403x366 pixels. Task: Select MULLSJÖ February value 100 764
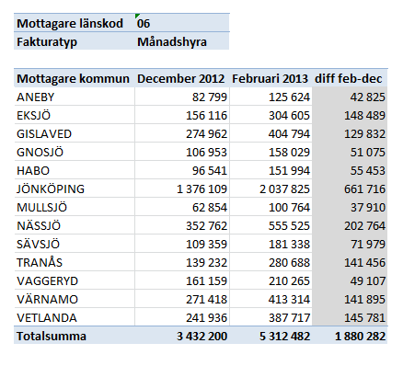pyautogui.click(x=289, y=208)
